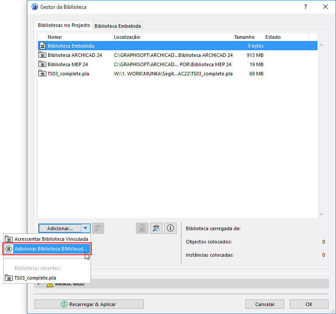Image resolution: width=336 pixels, height=314 pixels.
Task: Close the Gestor da Biblioteca dialog
Action: click(x=325, y=7)
